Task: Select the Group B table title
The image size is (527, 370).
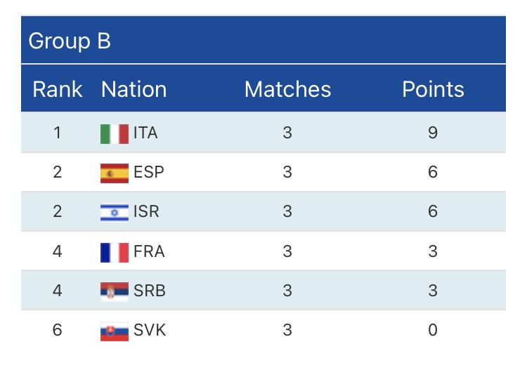Action: click(x=70, y=41)
